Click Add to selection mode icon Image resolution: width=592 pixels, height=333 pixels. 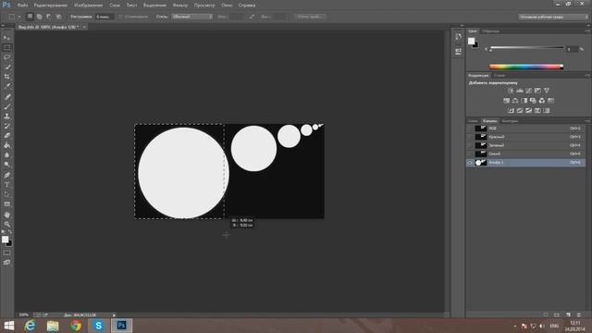click(x=39, y=17)
